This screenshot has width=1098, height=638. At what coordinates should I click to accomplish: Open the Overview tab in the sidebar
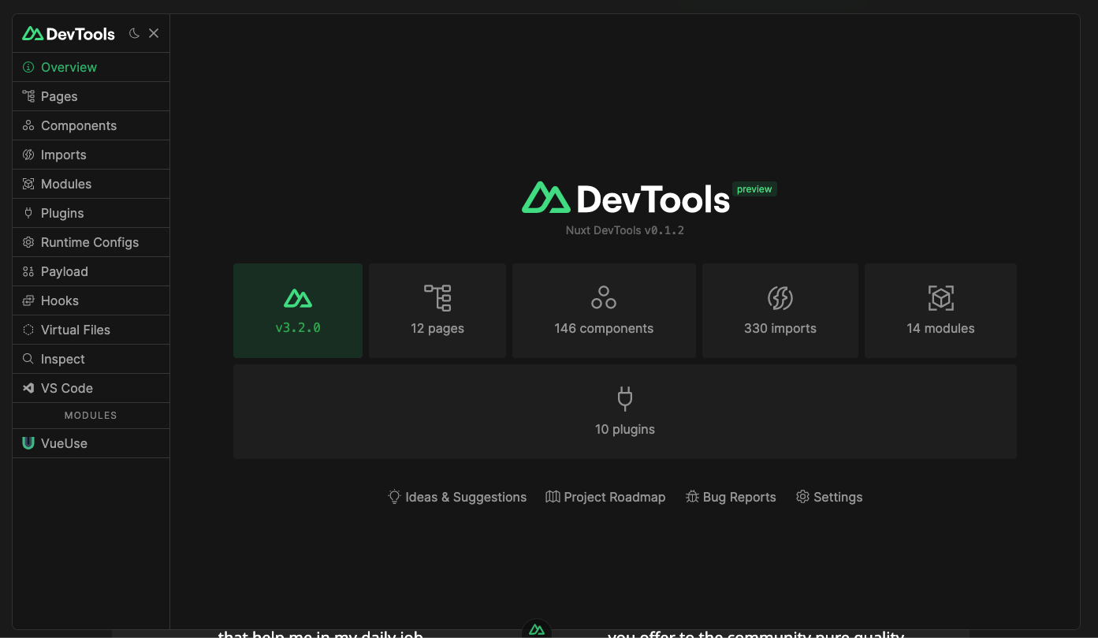[x=91, y=67]
